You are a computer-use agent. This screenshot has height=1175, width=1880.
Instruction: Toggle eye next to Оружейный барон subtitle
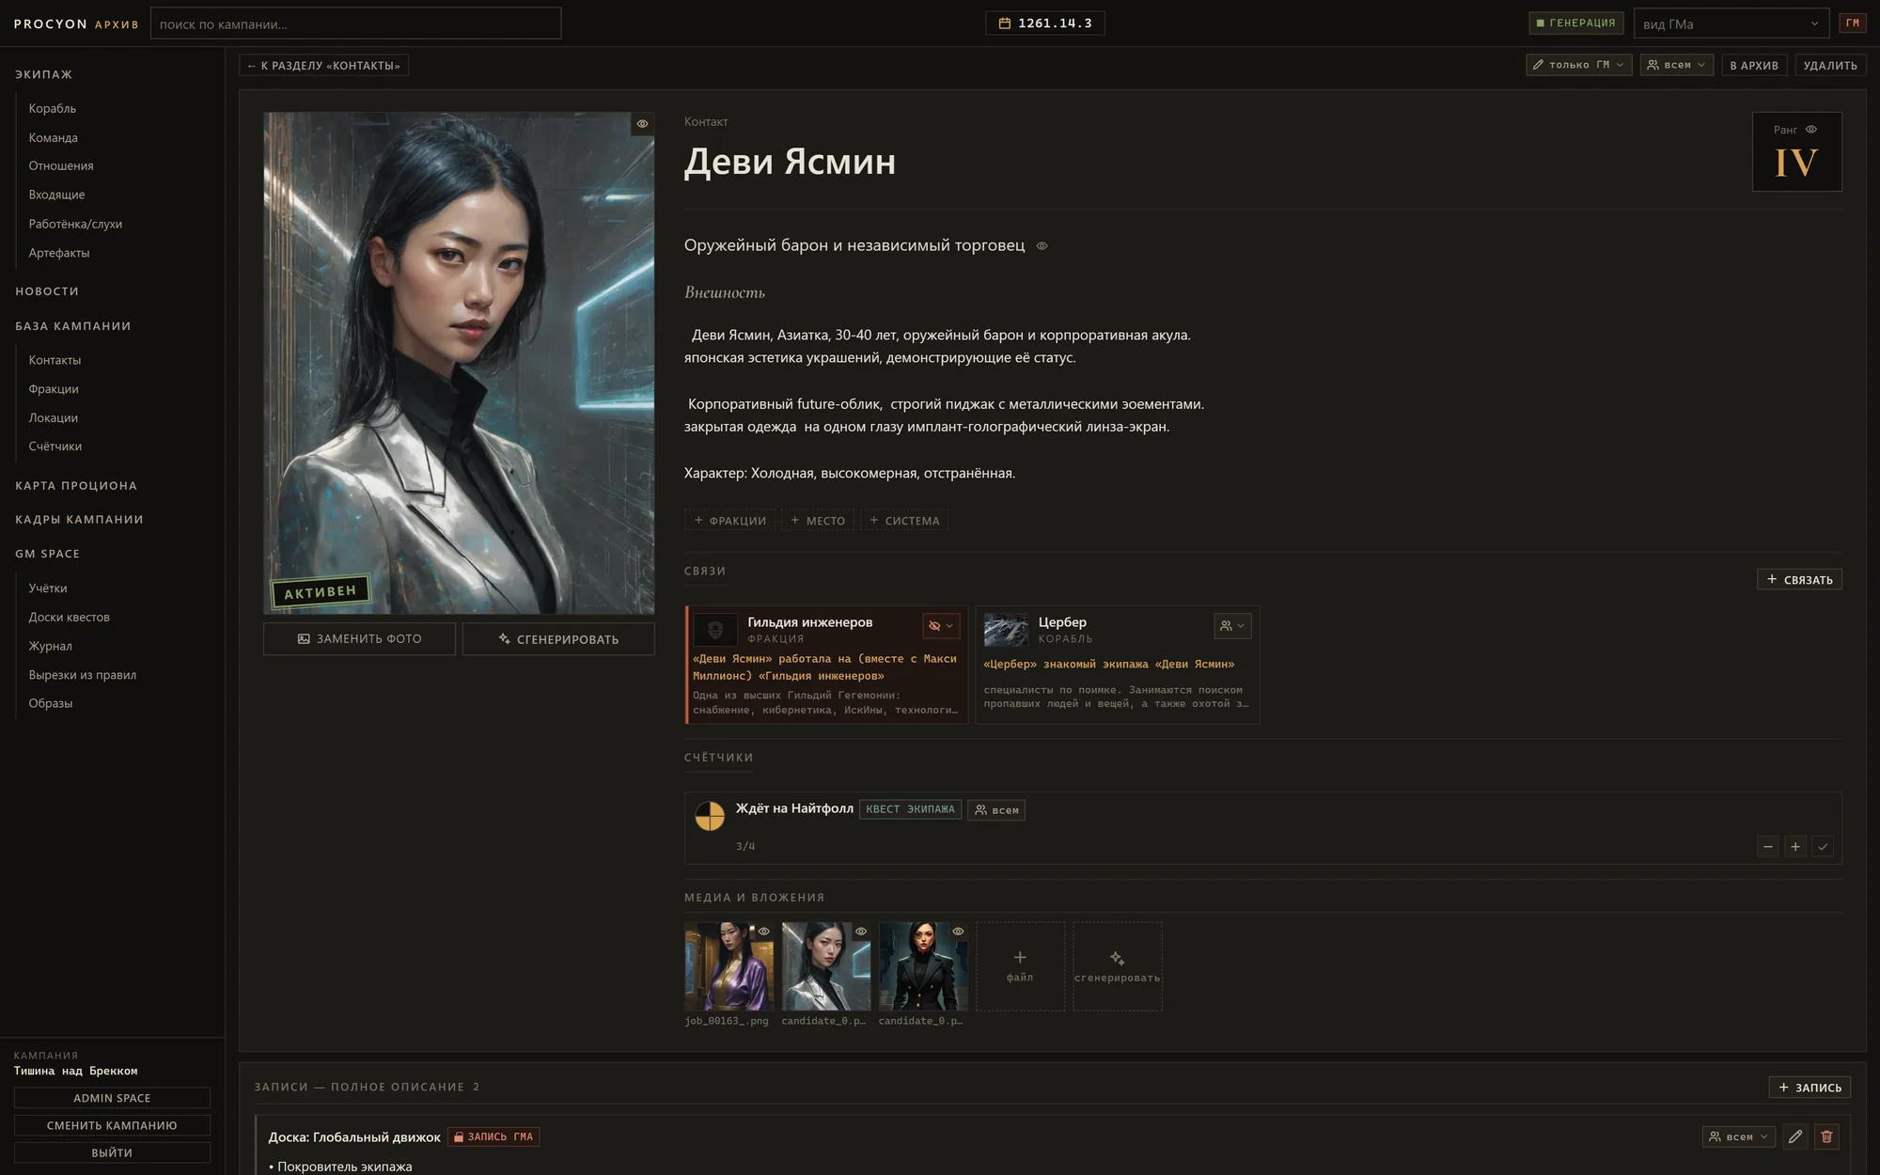pos(1042,246)
